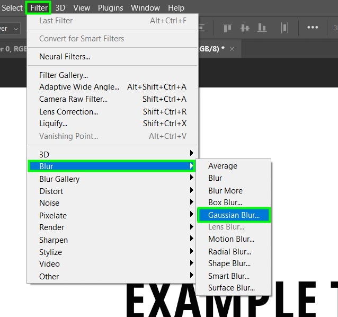This screenshot has height=317, width=338.
Task: Expand the Blur submenu
Action: [x=112, y=166]
